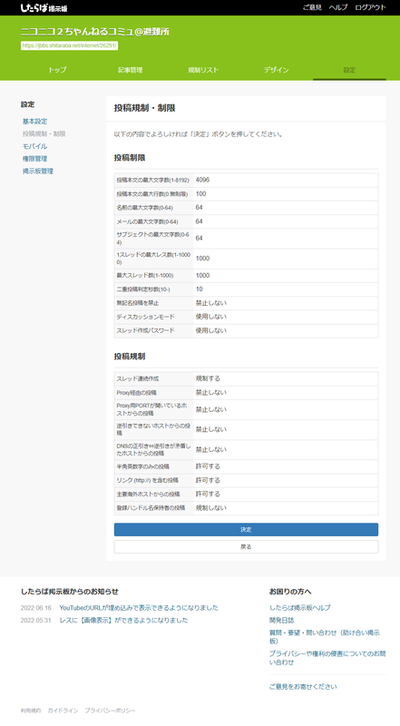Click 許可する beside 主要海外ホストからの投稿
This screenshot has height=726, width=400.
click(x=208, y=494)
